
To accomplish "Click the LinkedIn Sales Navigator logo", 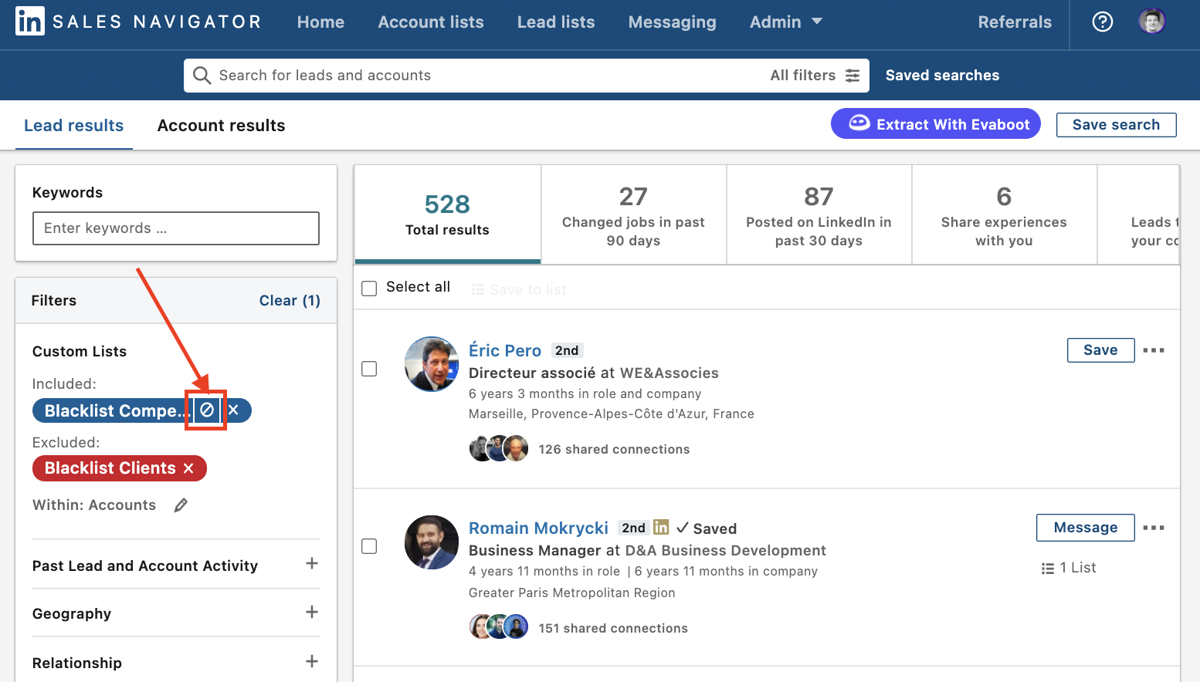I will 138,22.
